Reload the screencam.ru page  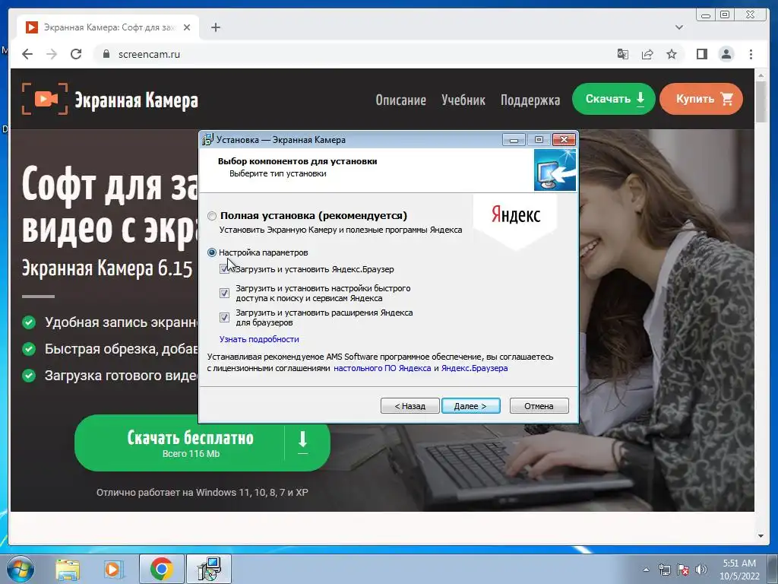(x=76, y=54)
